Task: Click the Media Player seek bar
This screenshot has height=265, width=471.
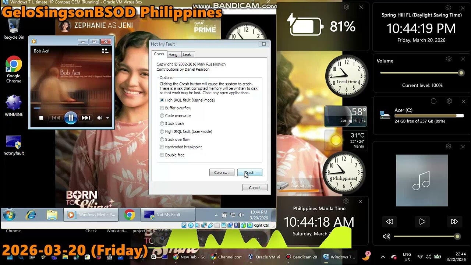Action: coord(71,108)
